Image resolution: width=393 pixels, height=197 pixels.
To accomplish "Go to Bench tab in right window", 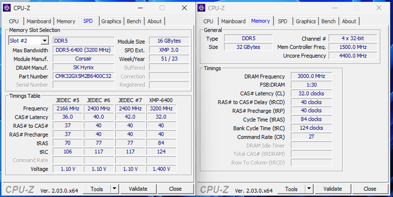I will [328, 21].
